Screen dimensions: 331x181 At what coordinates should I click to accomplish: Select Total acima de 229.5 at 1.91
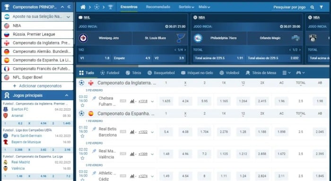[x=219, y=58]
